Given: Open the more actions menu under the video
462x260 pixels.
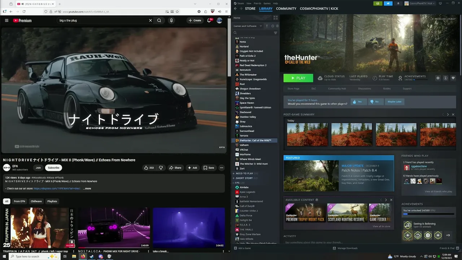Looking at the screenshot, I should click(x=222, y=168).
